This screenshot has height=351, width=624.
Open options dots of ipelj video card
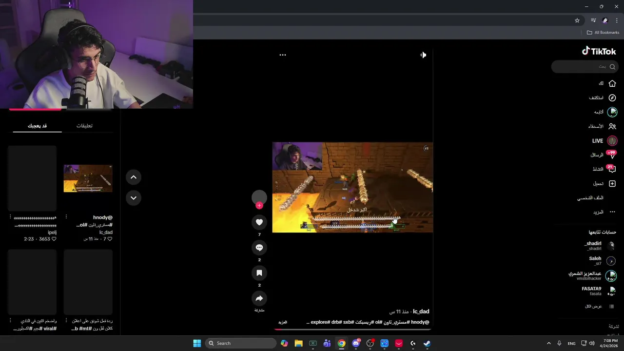coord(10,217)
